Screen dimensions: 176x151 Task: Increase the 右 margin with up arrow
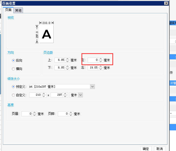pyautogui.click(x=101, y=66)
